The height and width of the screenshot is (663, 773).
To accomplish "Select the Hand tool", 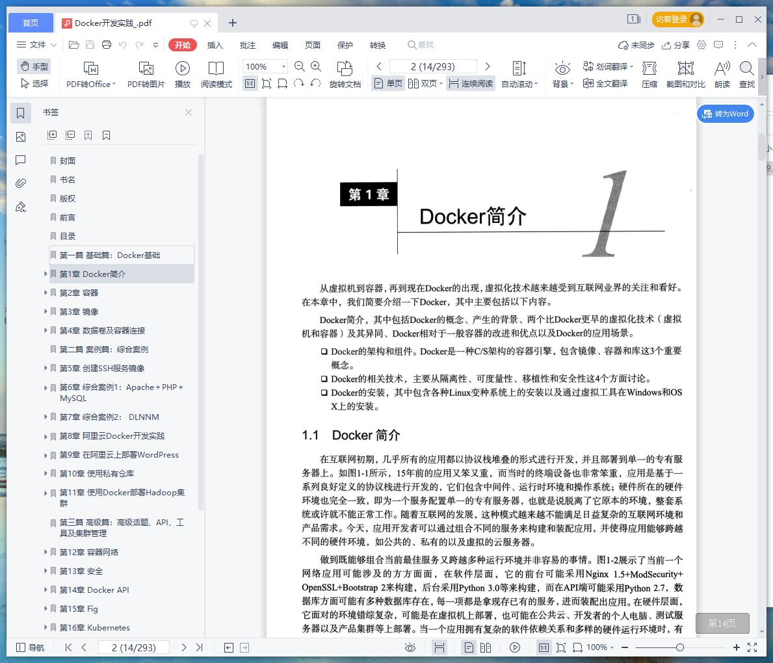I will click(34, 66).
